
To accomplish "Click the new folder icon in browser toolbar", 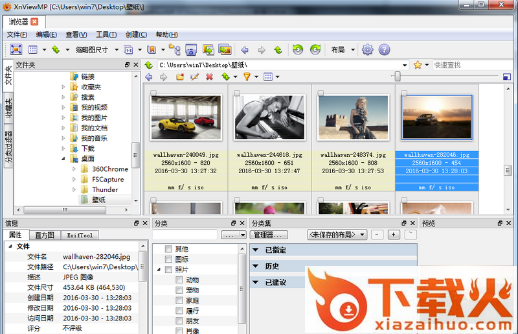I will click(179, 77).
